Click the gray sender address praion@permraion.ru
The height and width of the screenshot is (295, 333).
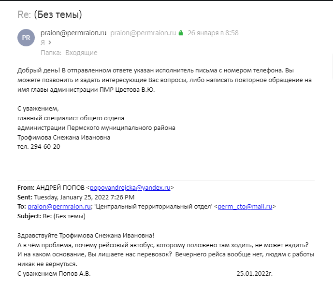point(143,33)
